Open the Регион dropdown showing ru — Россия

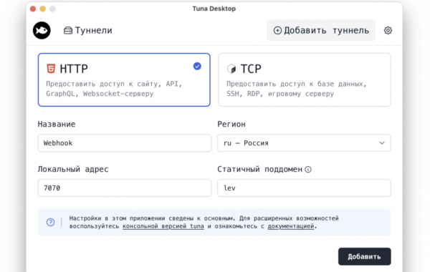(304, 143)
